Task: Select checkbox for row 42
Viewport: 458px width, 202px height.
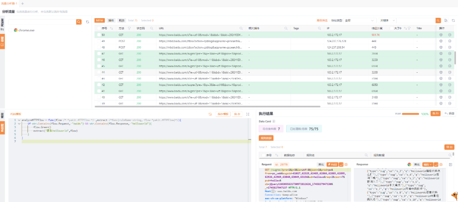Action: (x=99, y=85)
